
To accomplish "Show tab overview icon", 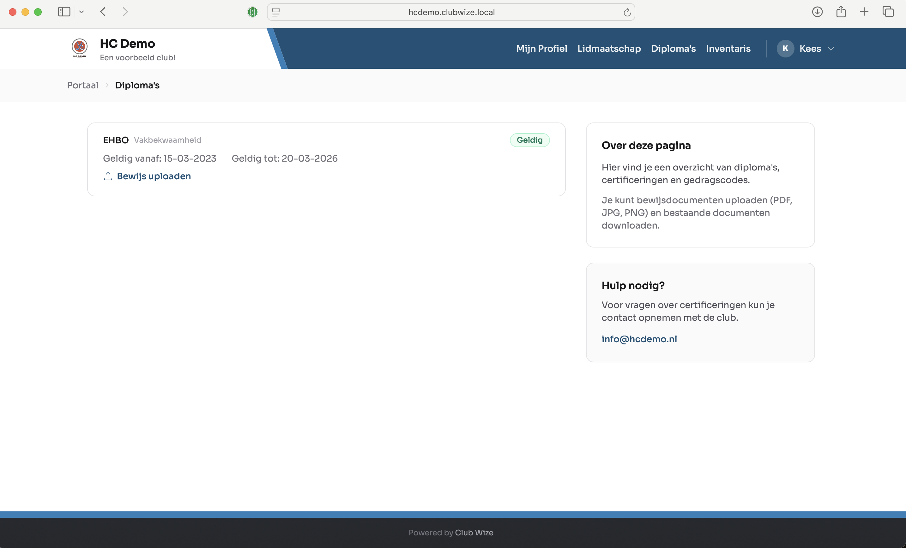I will coord(888,12).
